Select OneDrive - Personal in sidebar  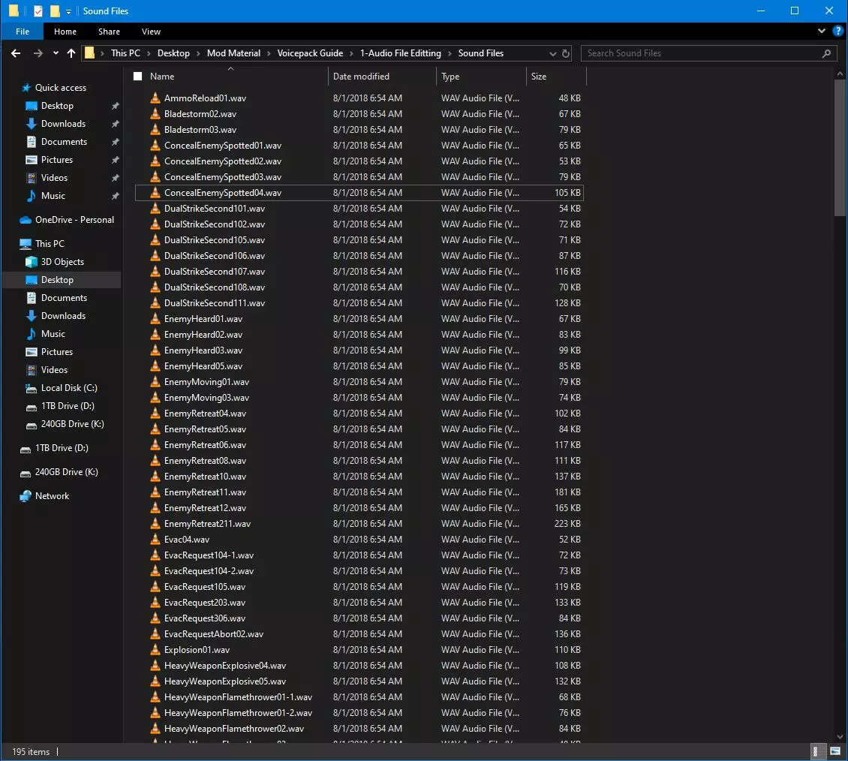pos(74,220)
